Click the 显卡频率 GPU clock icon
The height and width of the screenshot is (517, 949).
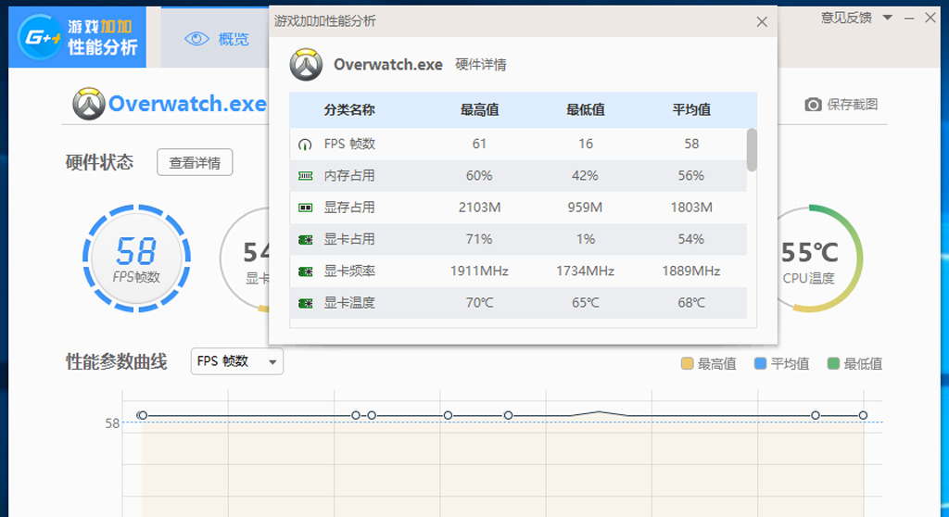pyautogui.click(x=305, y=271)
